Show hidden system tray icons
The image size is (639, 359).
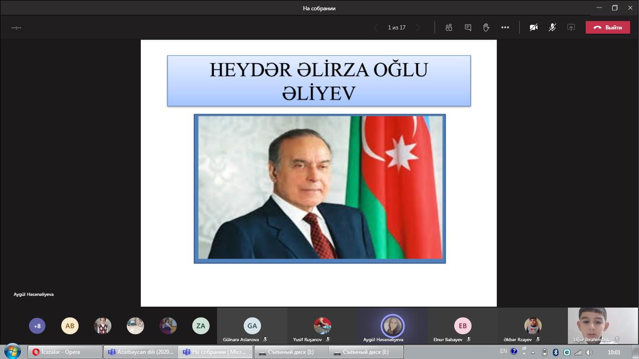[533, 352]
